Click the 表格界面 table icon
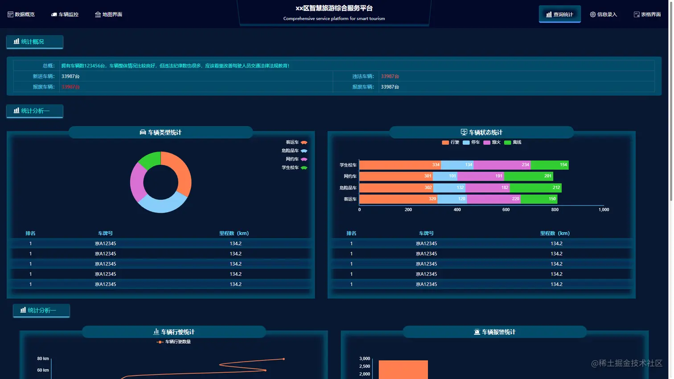Screen dimensions: 674x379 (x=637, y=14)
